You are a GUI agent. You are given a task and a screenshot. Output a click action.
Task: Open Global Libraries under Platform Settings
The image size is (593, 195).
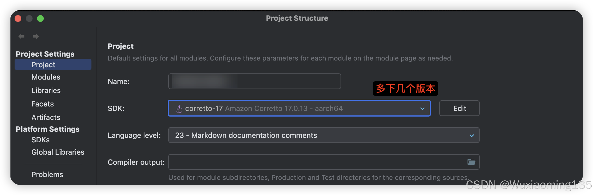(x=58, y=152)
